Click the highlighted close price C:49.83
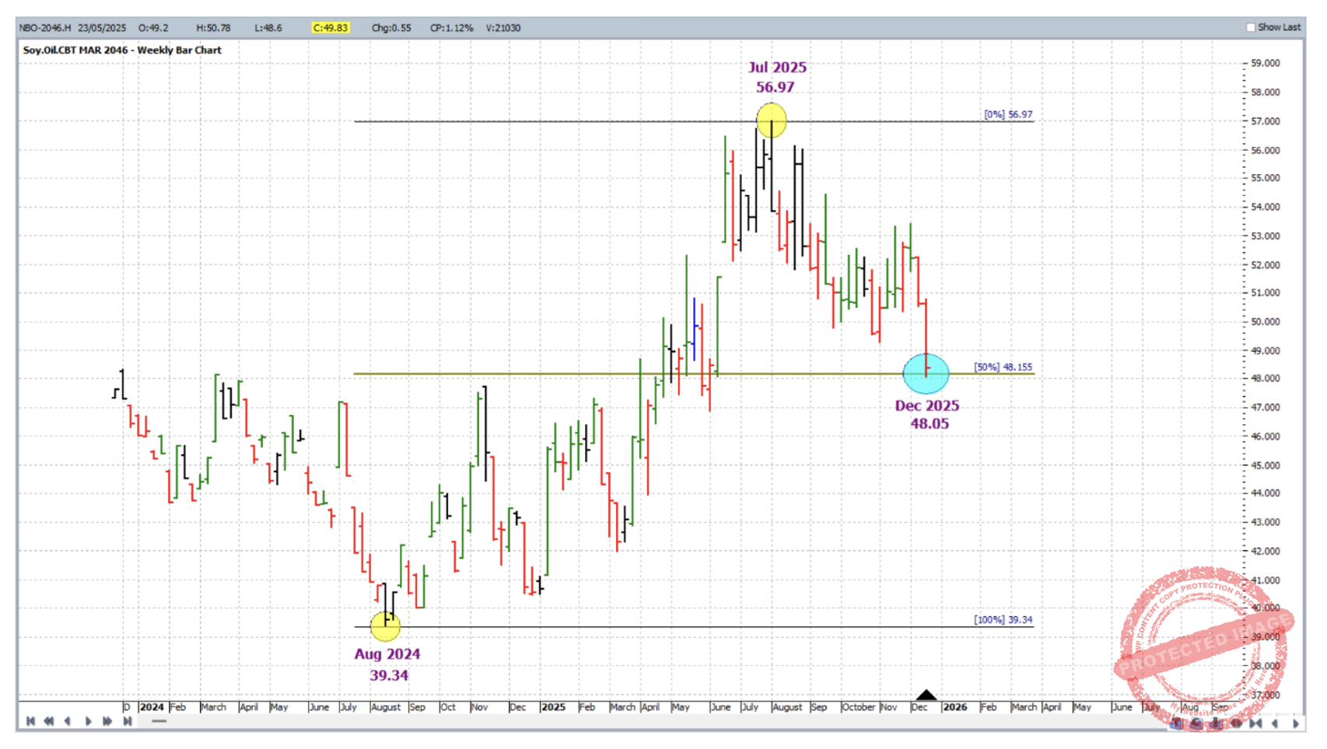Viewport: 1327px width, 749px height. [x=330, y=28]
